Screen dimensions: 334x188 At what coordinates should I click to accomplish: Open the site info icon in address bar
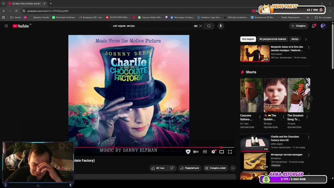coord(24,11)
